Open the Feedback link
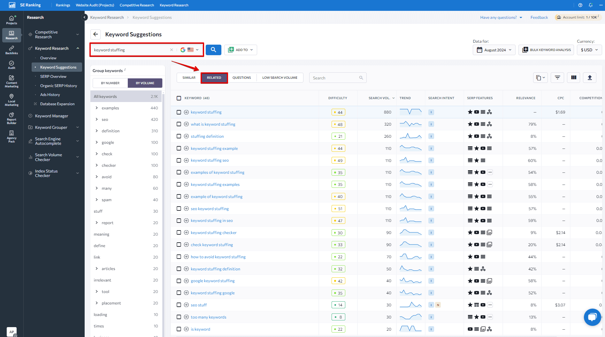The width and height of the screenshot is (605, 337). (x=539, y=17)
